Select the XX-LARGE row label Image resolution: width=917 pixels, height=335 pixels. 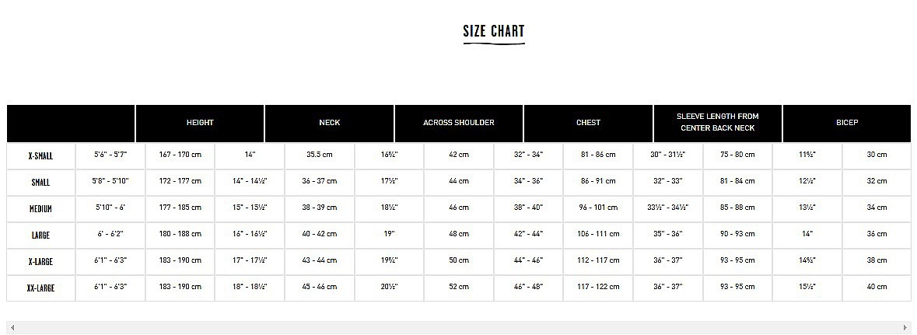[41, 288]
